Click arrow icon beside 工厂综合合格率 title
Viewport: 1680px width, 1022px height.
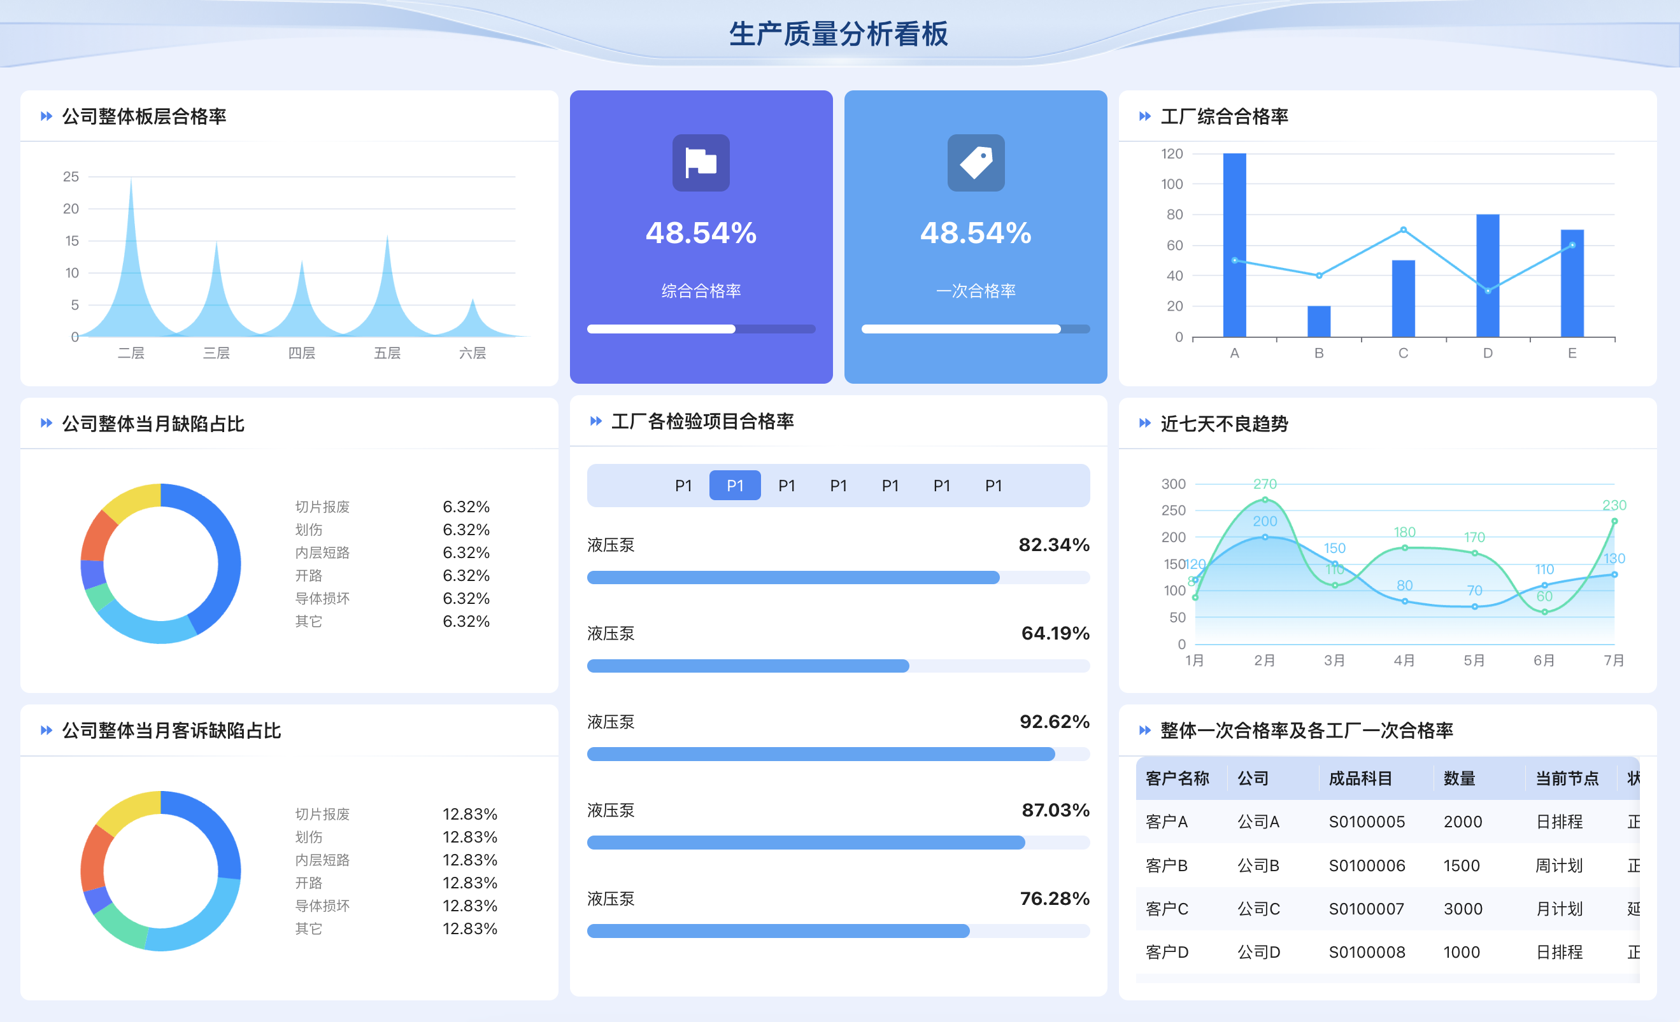click(x=1145, y=116)
